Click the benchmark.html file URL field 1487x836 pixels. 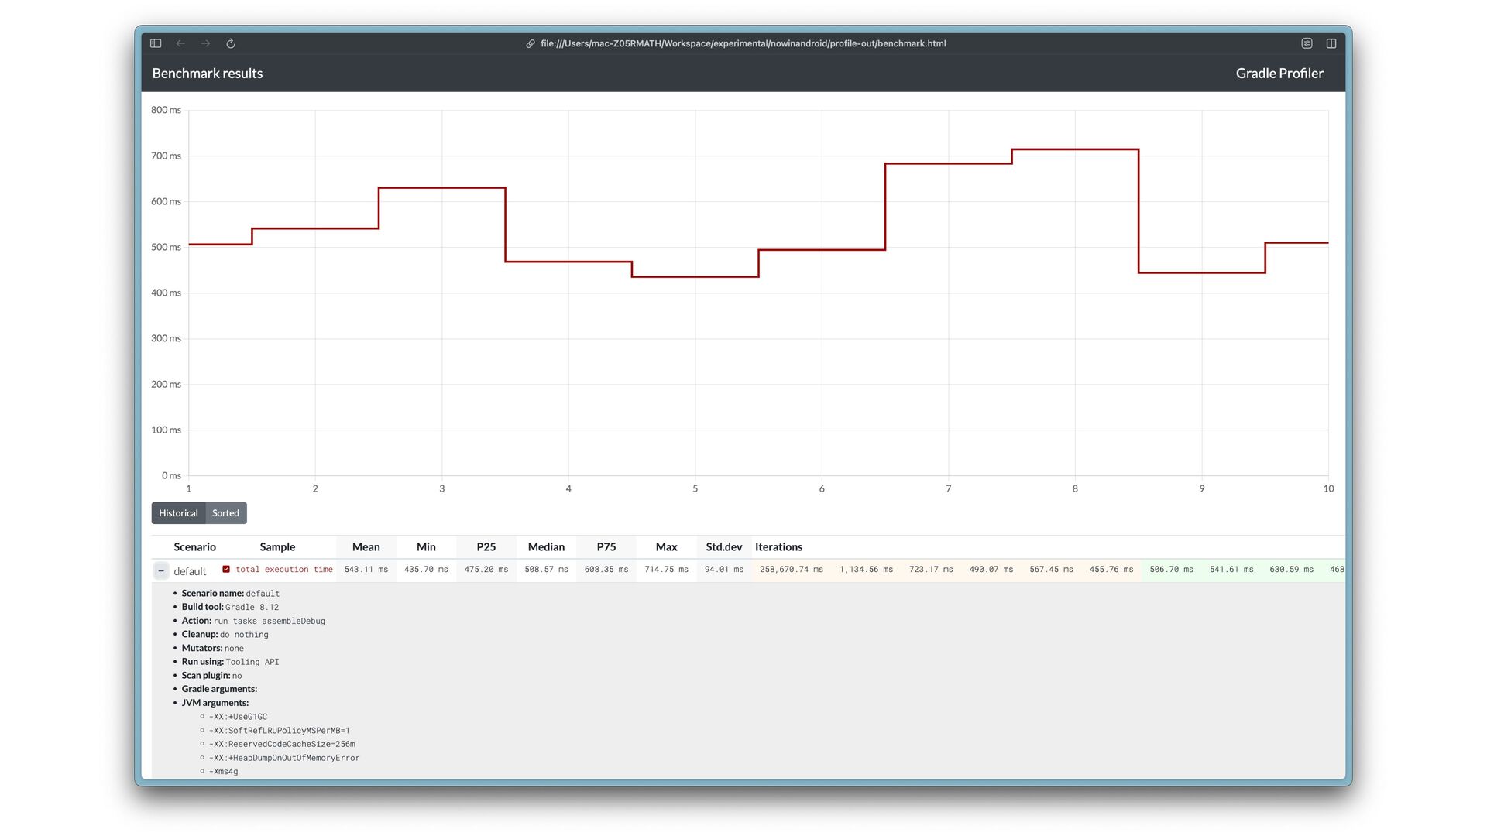(x=743, y=43)
